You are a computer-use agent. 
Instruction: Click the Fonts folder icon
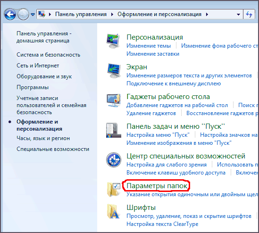[113, 211]
